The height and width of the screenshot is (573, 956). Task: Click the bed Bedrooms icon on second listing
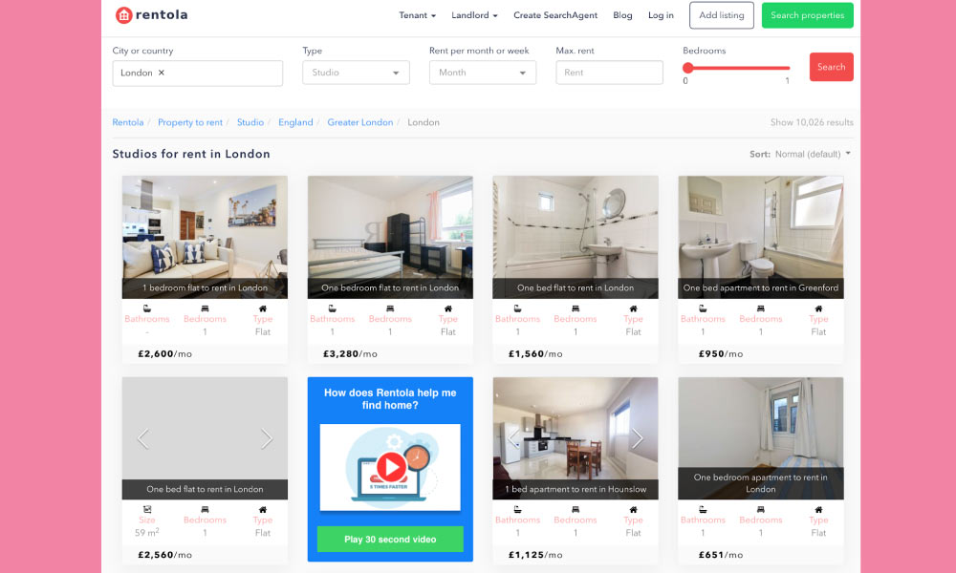388,308
